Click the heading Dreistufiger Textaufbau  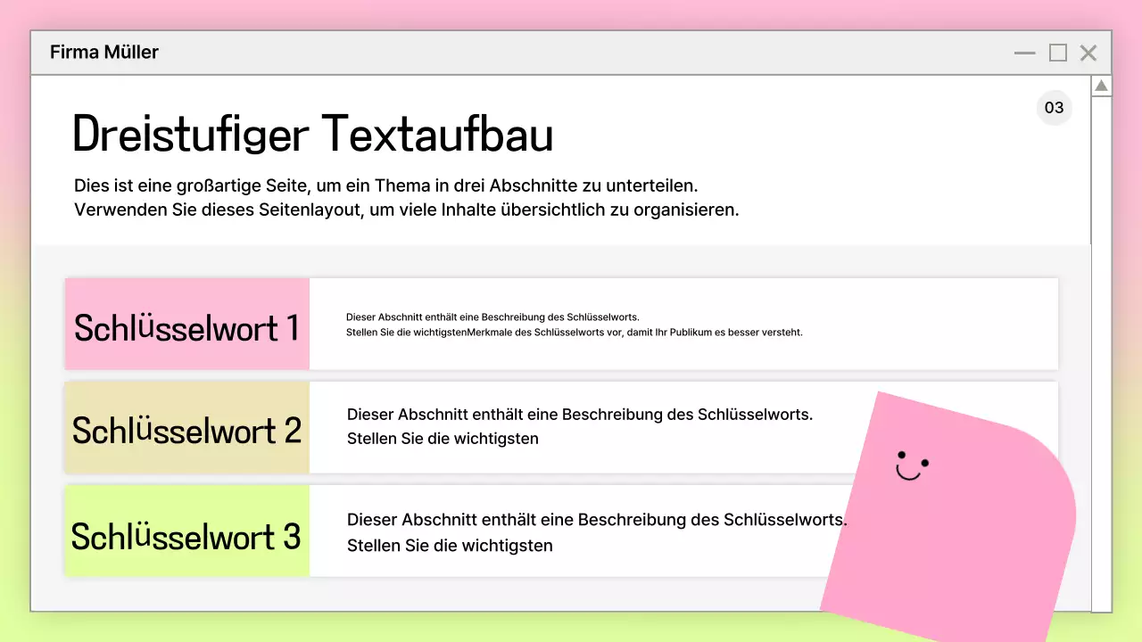click(x=312, y=134)
